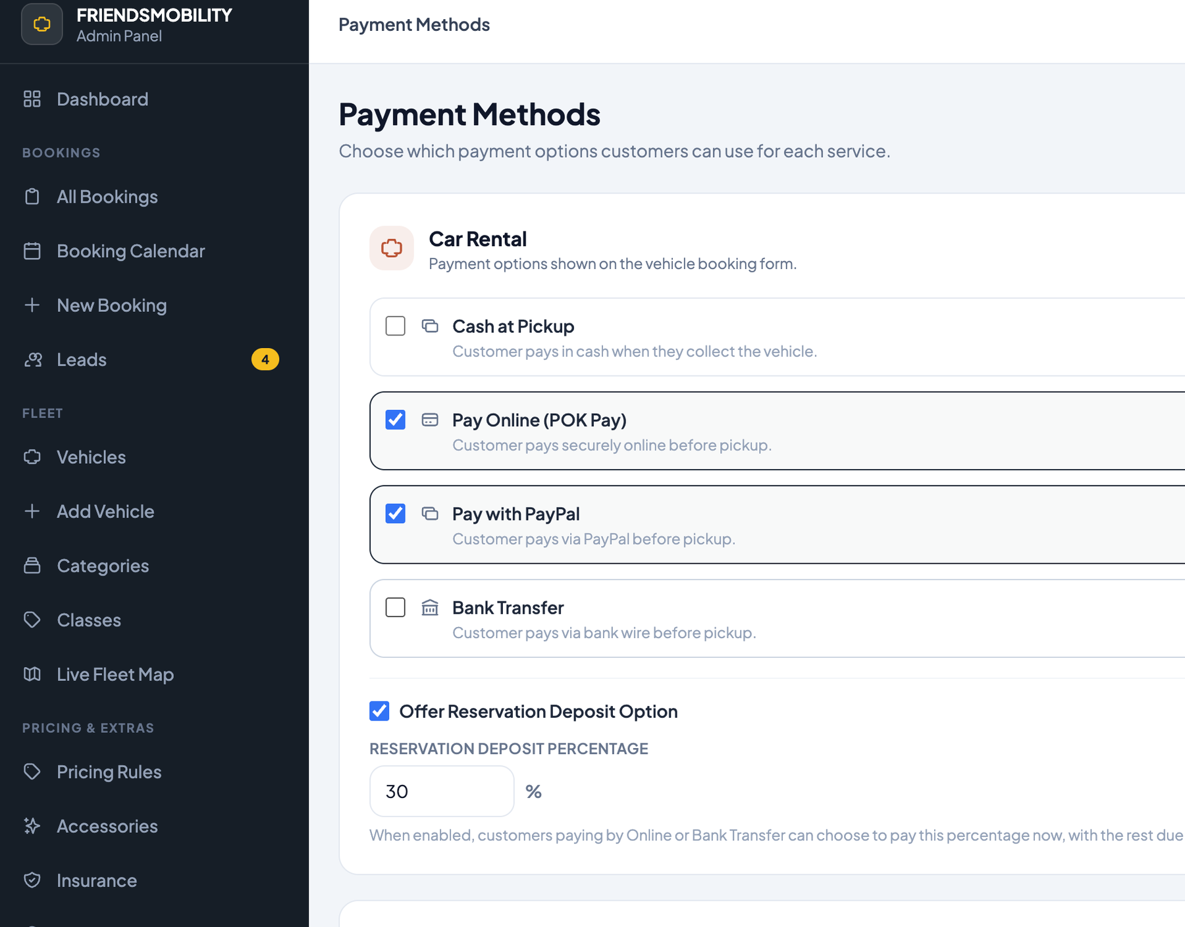Click the Cash at Pickup label

tap(513, 326)
